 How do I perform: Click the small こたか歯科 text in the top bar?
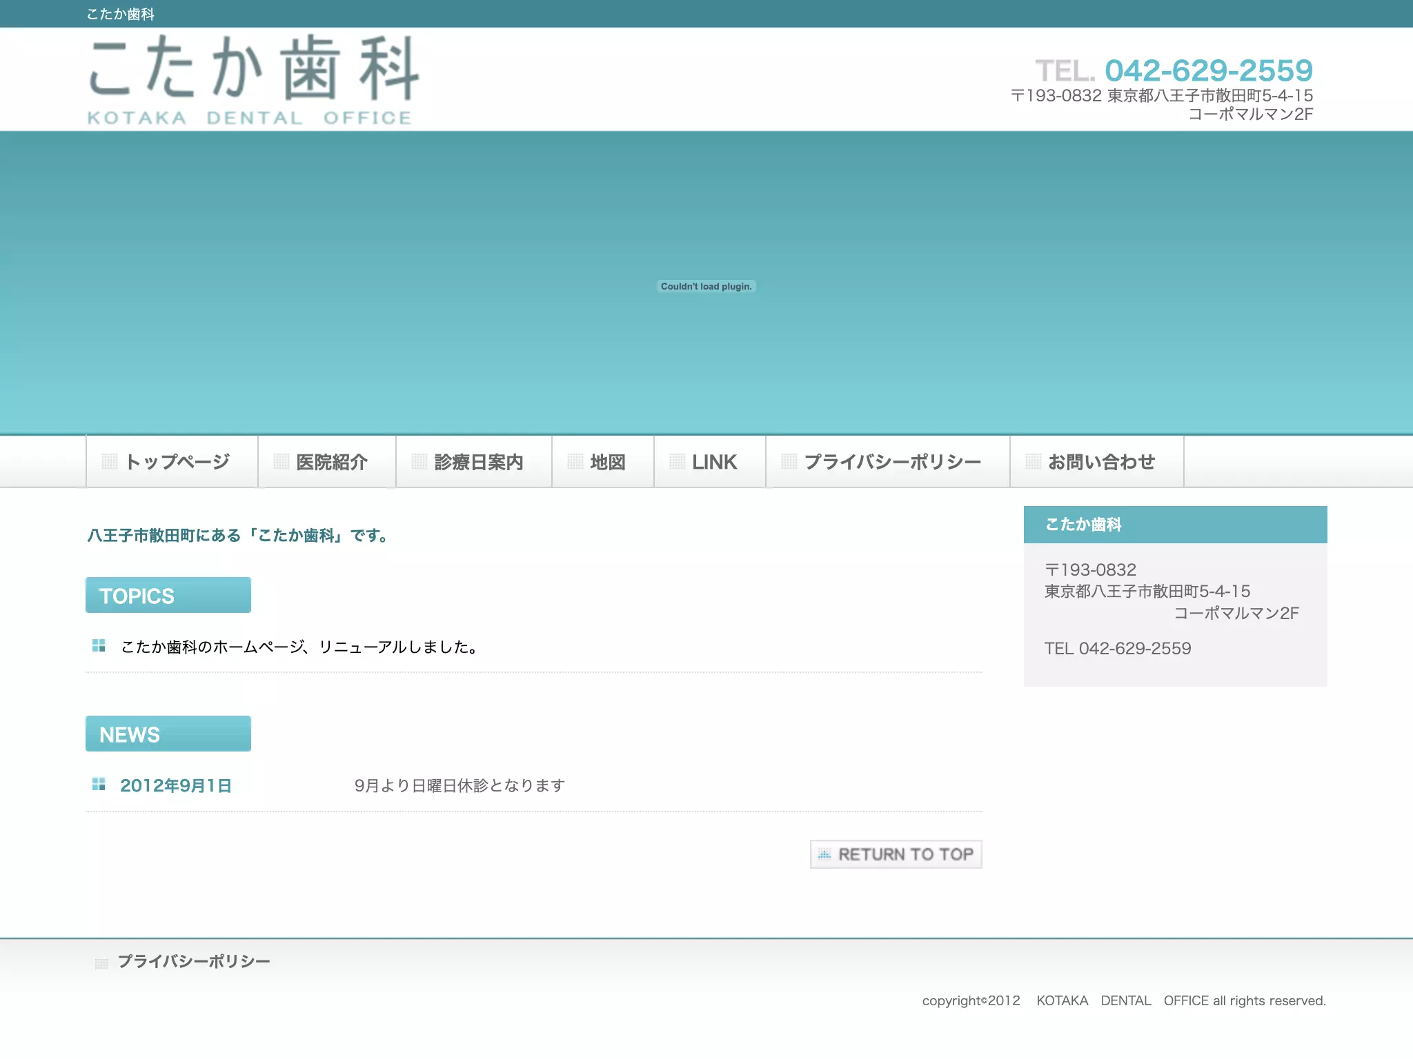tap(121, 14)
